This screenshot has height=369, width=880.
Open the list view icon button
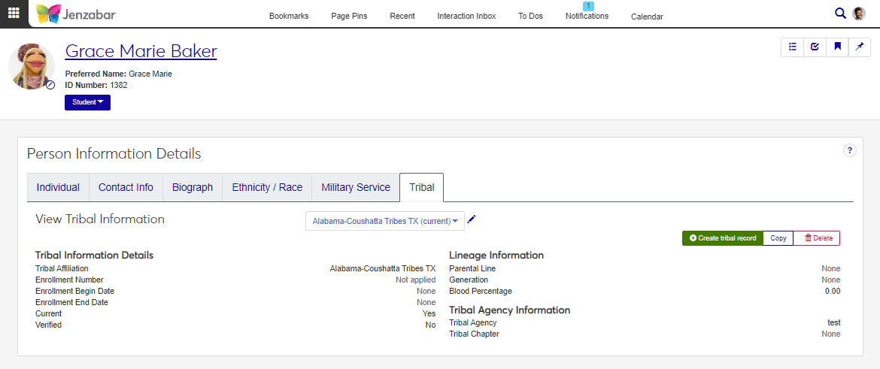(792, 47)
